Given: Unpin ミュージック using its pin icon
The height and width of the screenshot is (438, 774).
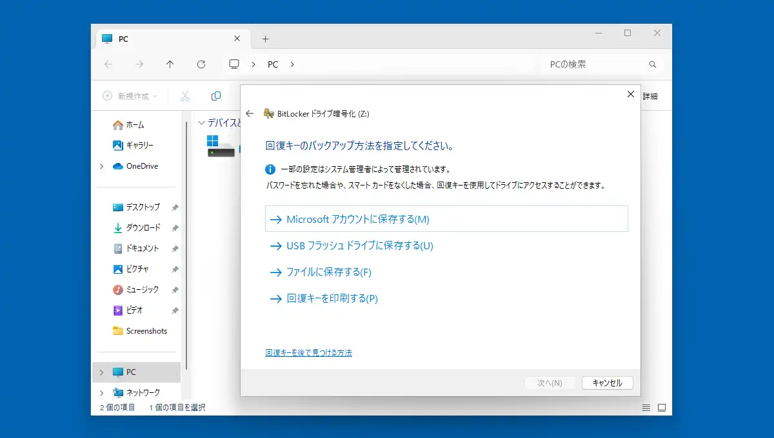Looking at the screenshot, I should click(175, 290).
